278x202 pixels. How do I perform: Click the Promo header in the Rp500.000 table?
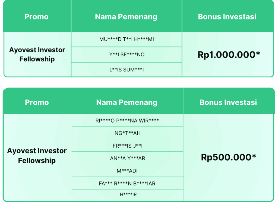pyautogui.click(x=37, y=102)
